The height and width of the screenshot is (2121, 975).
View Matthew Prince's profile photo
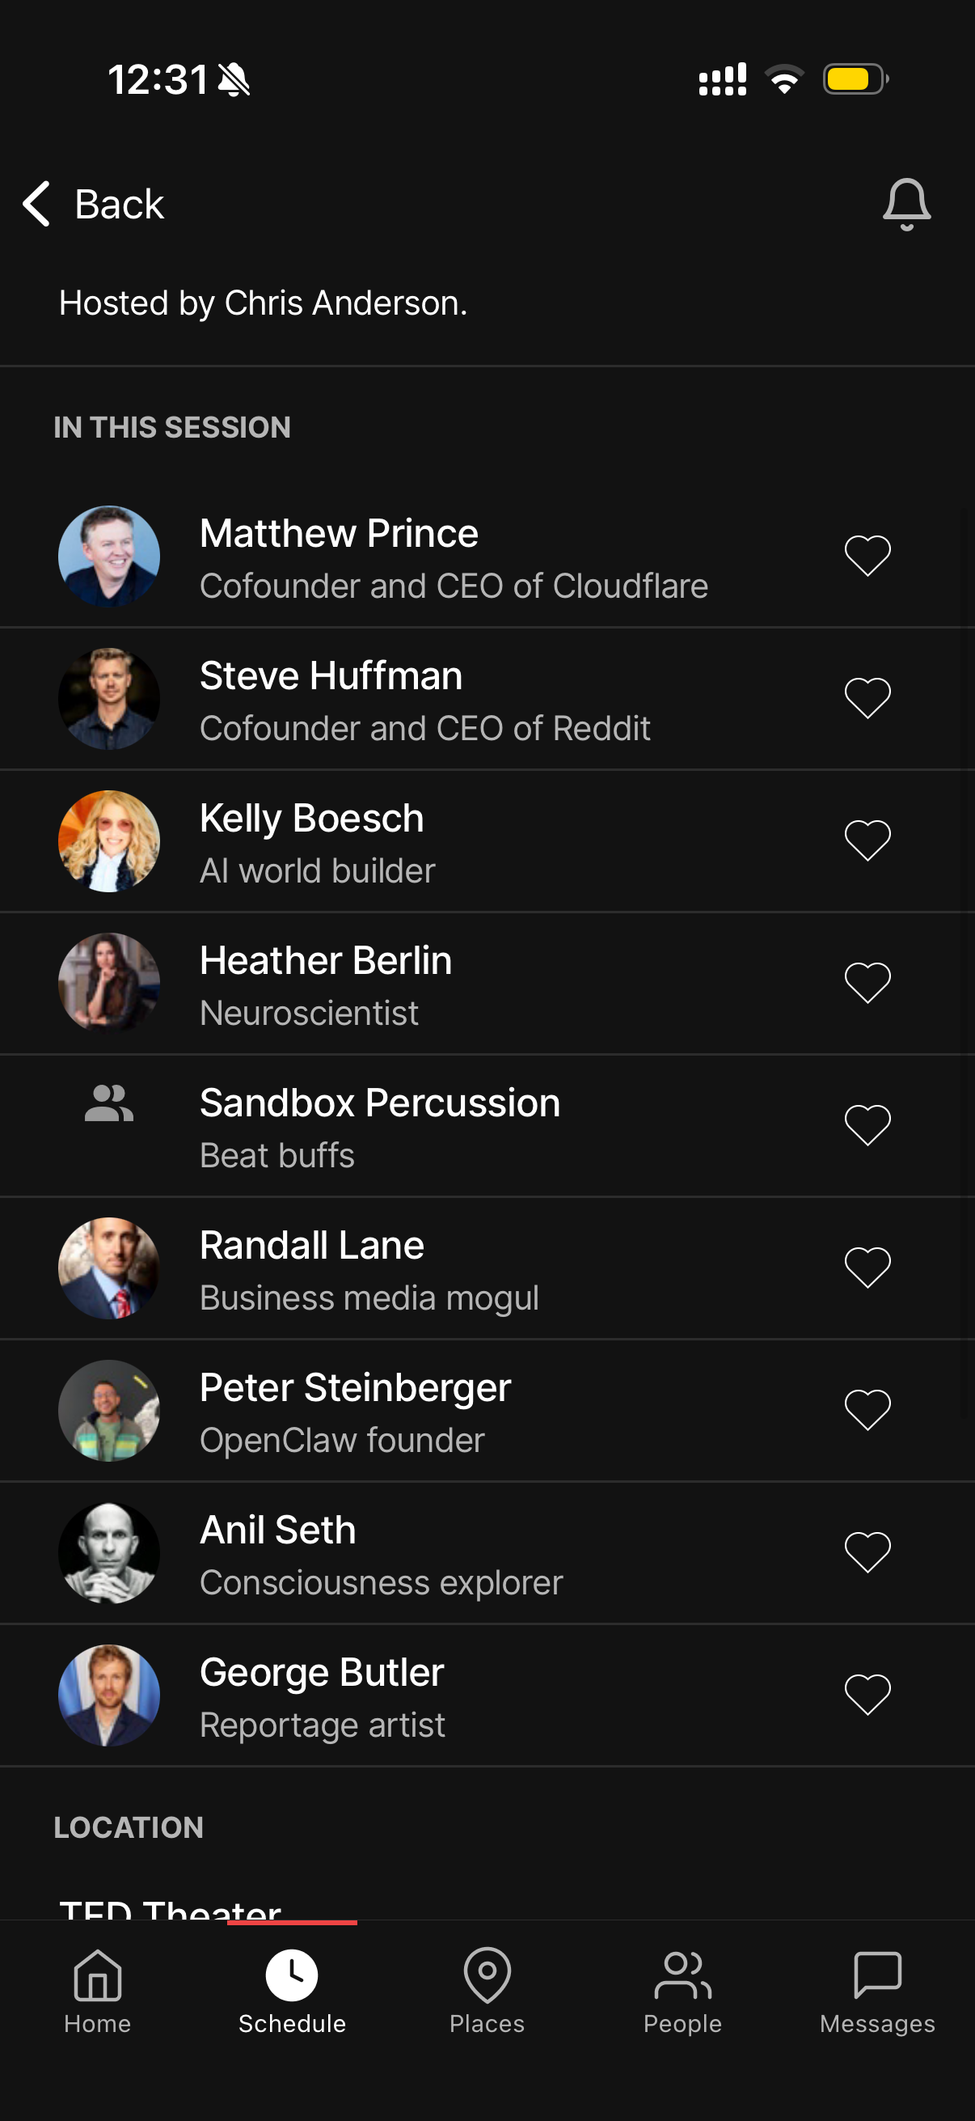(x=108, y=557)
